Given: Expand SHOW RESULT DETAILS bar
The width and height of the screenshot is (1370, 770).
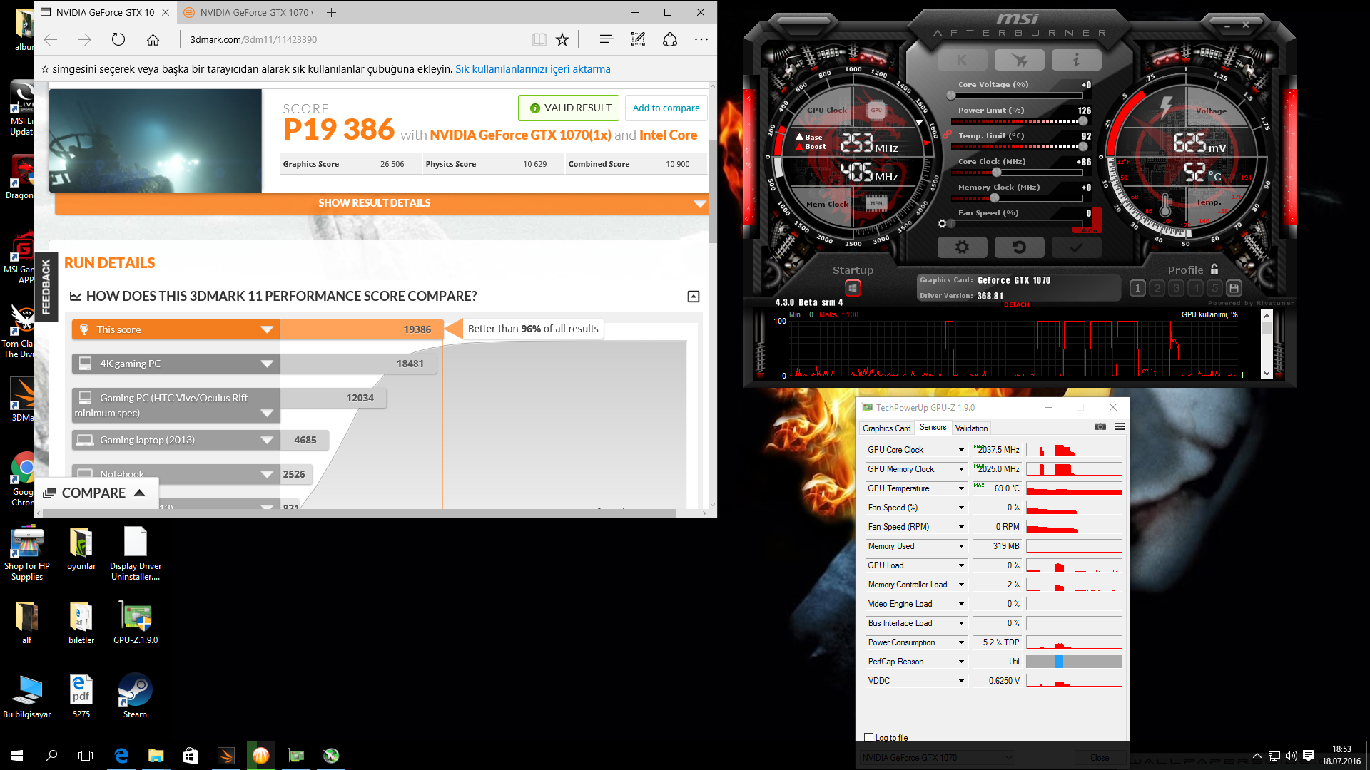Looking at the screenshot, I should (x=381, y=203).
